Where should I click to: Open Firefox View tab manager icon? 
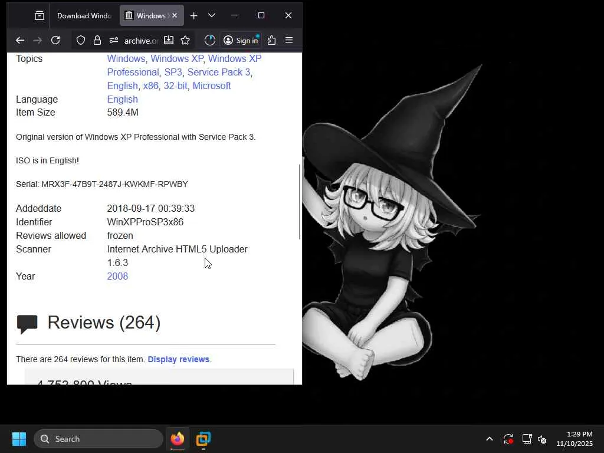(x=40, y=16)
